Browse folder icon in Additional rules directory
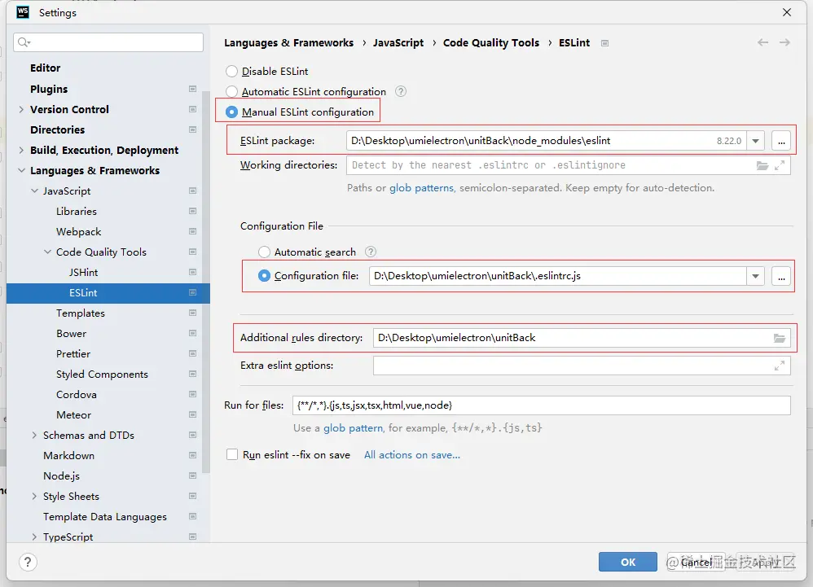 click(x=780, y=338)
